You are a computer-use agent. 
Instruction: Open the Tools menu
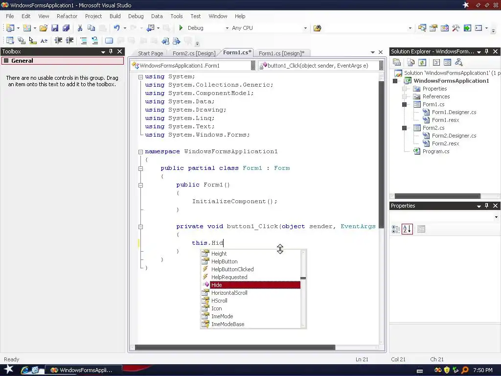176,16
